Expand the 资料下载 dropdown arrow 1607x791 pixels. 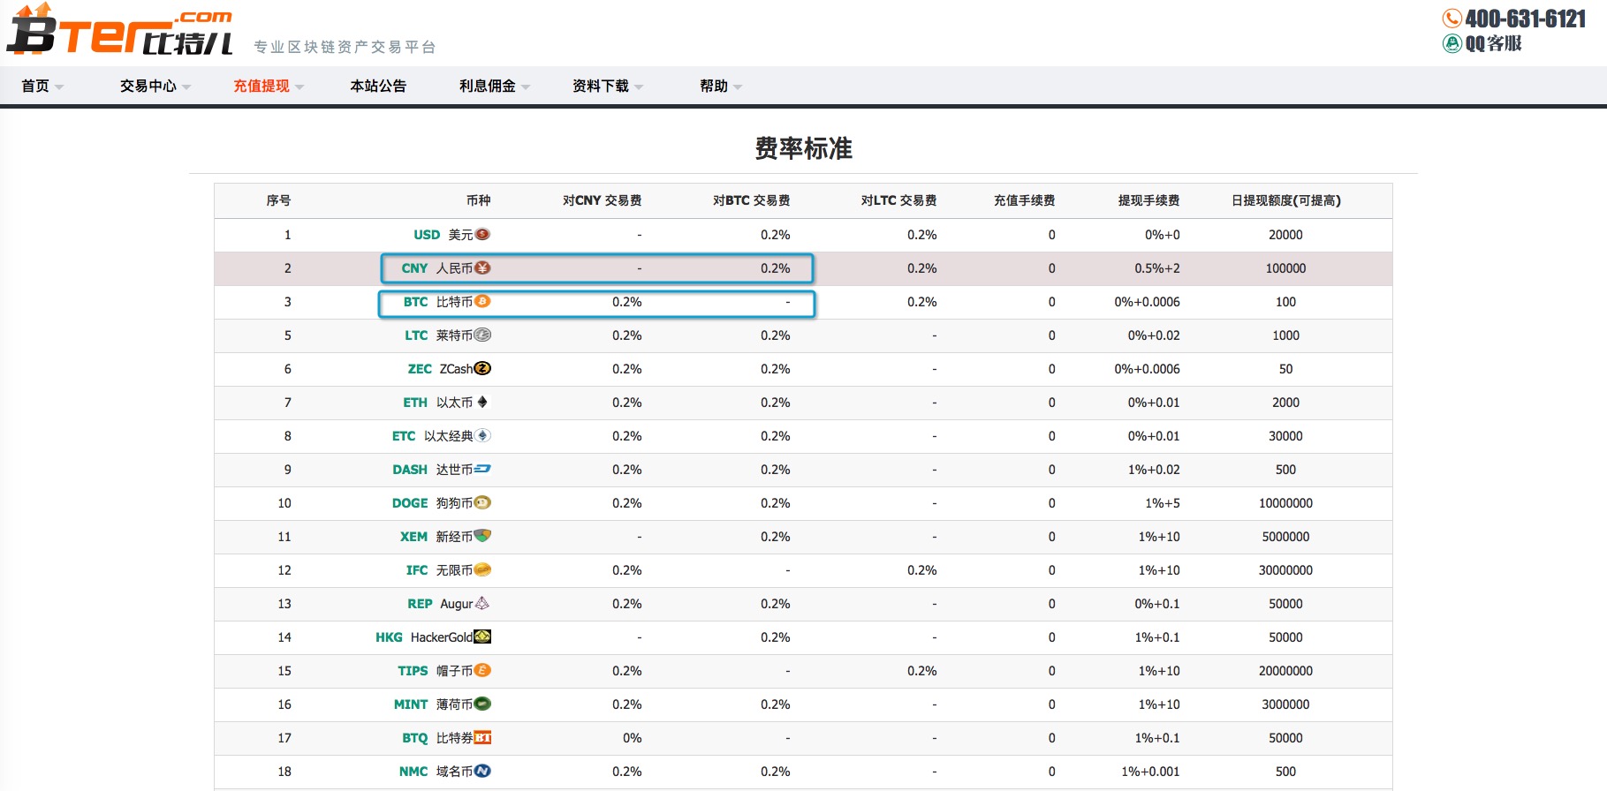639,87
